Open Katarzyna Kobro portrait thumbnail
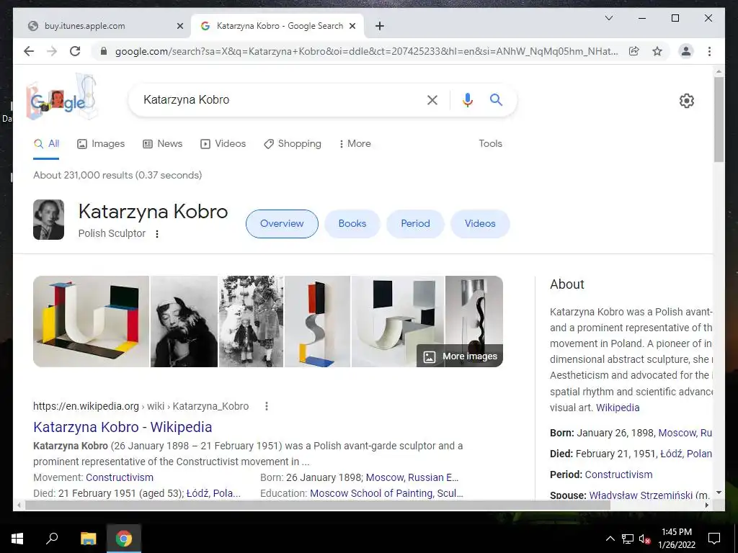The width and height of the screenshot is (738, 553). 48,220
